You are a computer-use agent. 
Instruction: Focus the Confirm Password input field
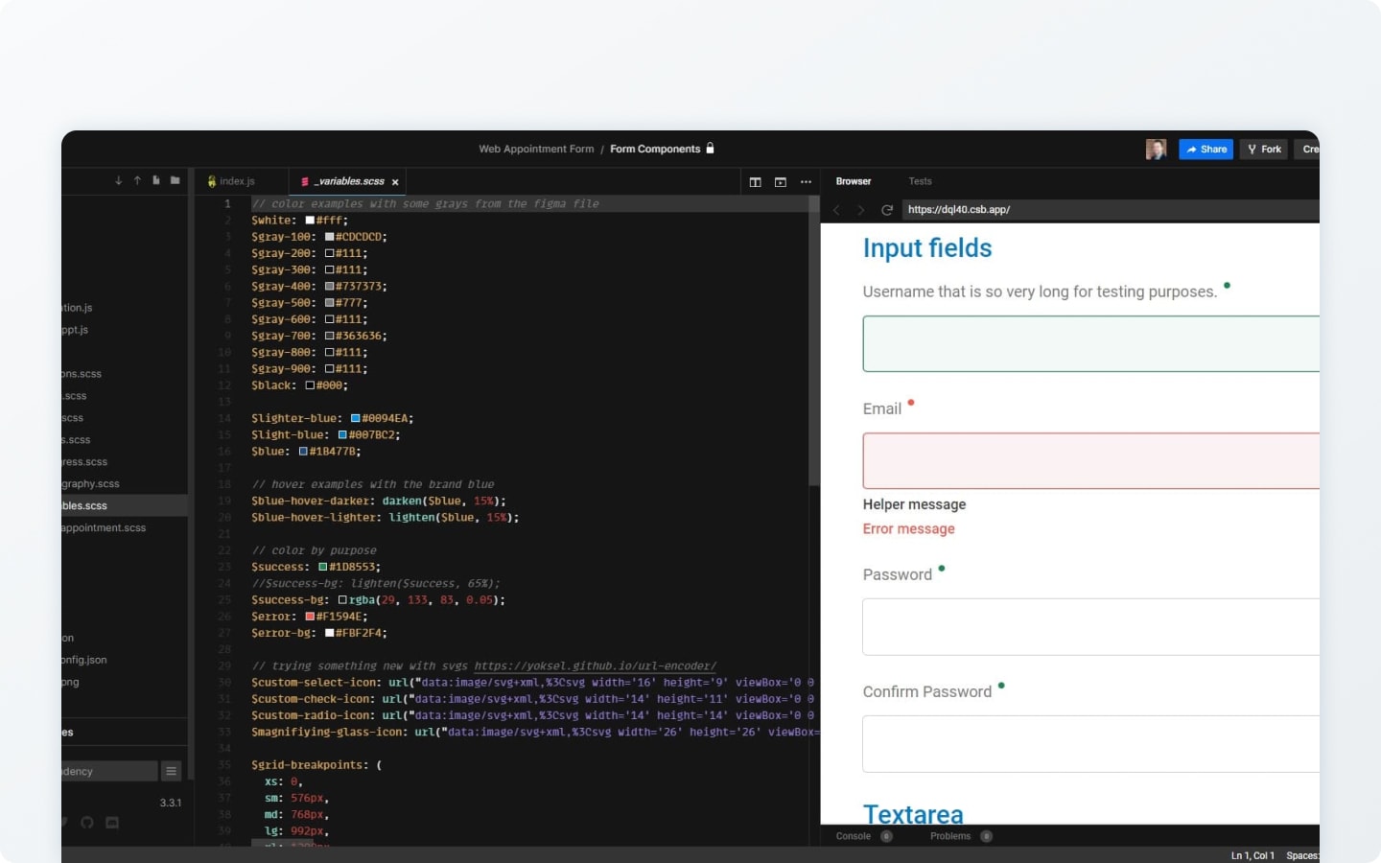[1091, 744]
